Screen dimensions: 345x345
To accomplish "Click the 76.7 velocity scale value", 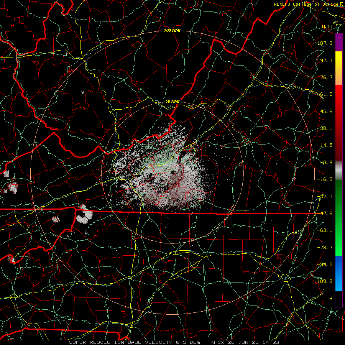I will click(x=326, y=77).
